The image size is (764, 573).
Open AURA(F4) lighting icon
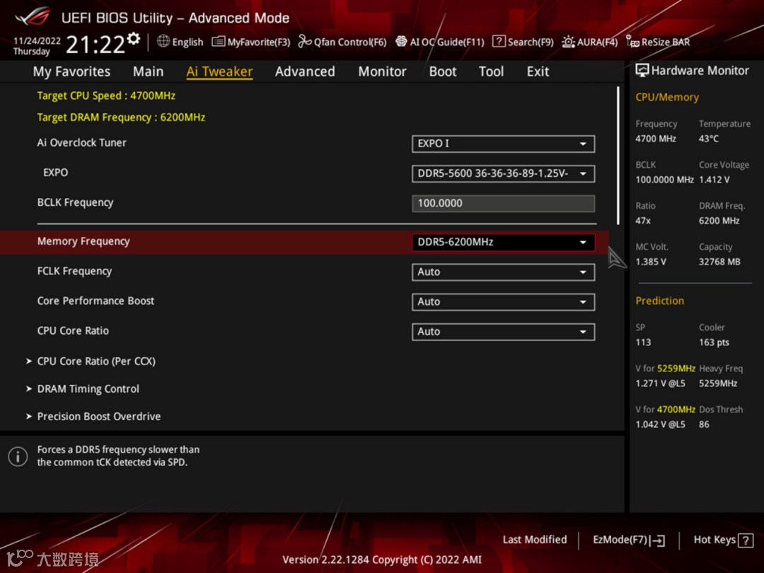tap(568, 42)
